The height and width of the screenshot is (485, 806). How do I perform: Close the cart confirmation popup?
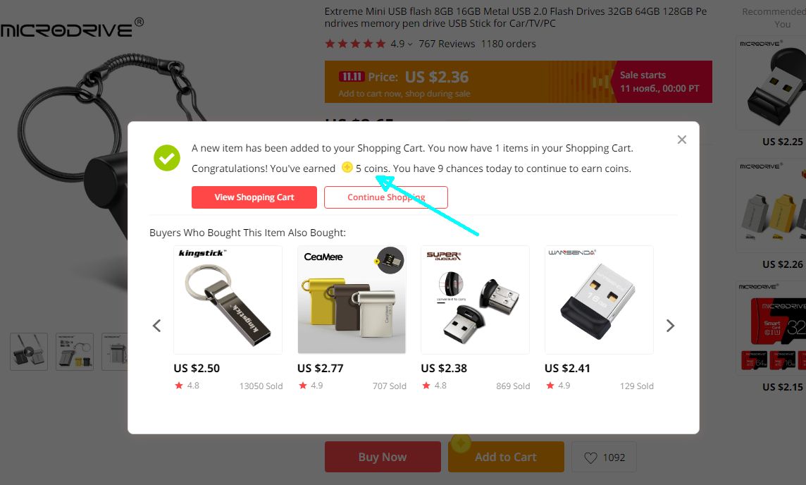[681, 140]
